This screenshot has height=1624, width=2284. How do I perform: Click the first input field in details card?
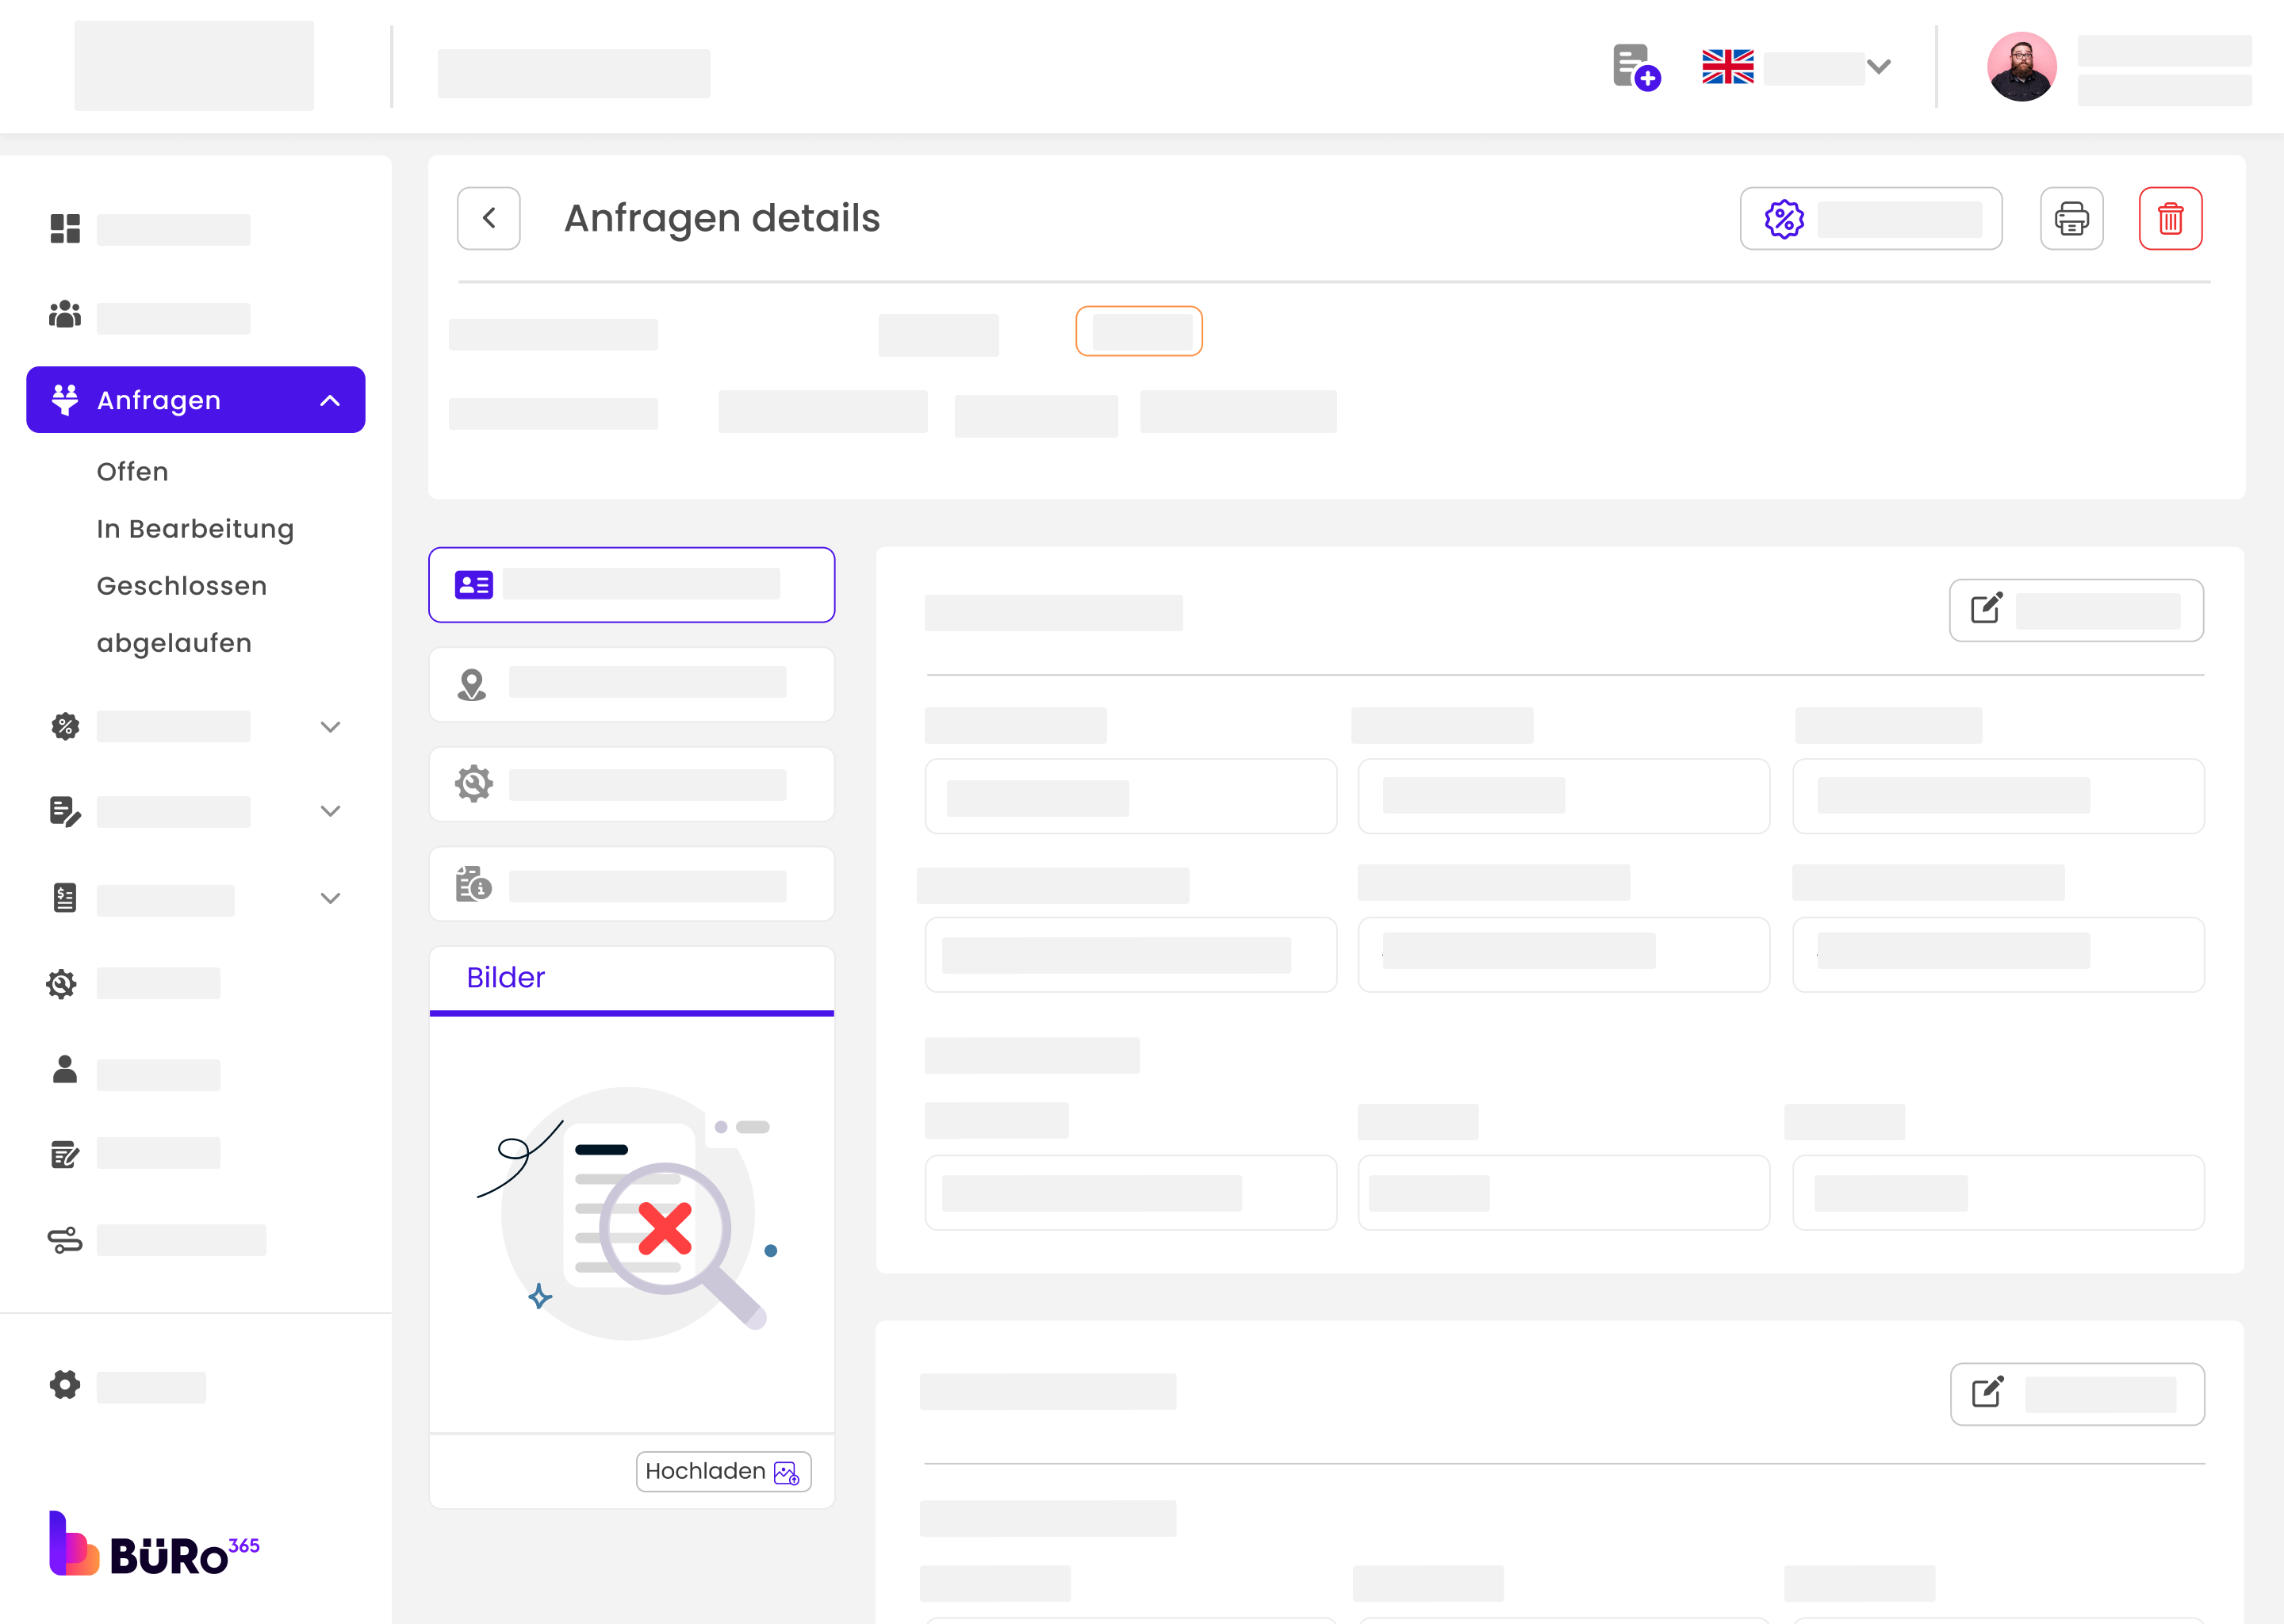[x=1131, y=797]
